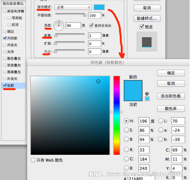Click 添加到色板 add to swatches button
This screenshot has height=180, width=191.
171,96
